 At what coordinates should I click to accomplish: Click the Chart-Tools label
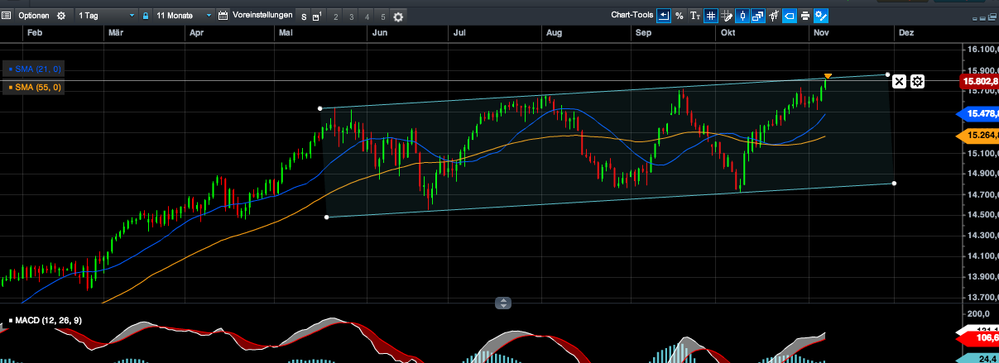[x=632, y=15]
